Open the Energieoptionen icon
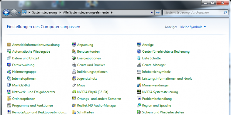This screenshot has width=231, height=115. (74, 58)
